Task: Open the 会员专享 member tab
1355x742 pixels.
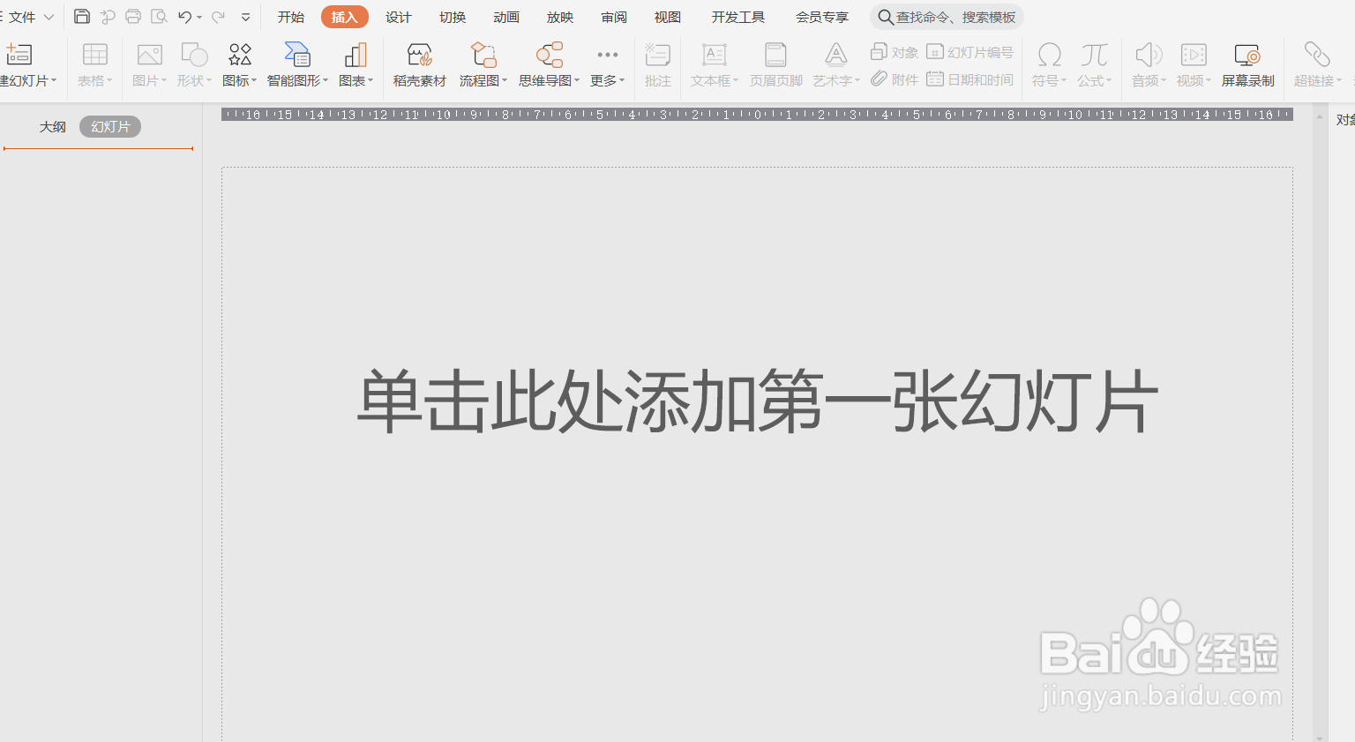Action: 822,17
